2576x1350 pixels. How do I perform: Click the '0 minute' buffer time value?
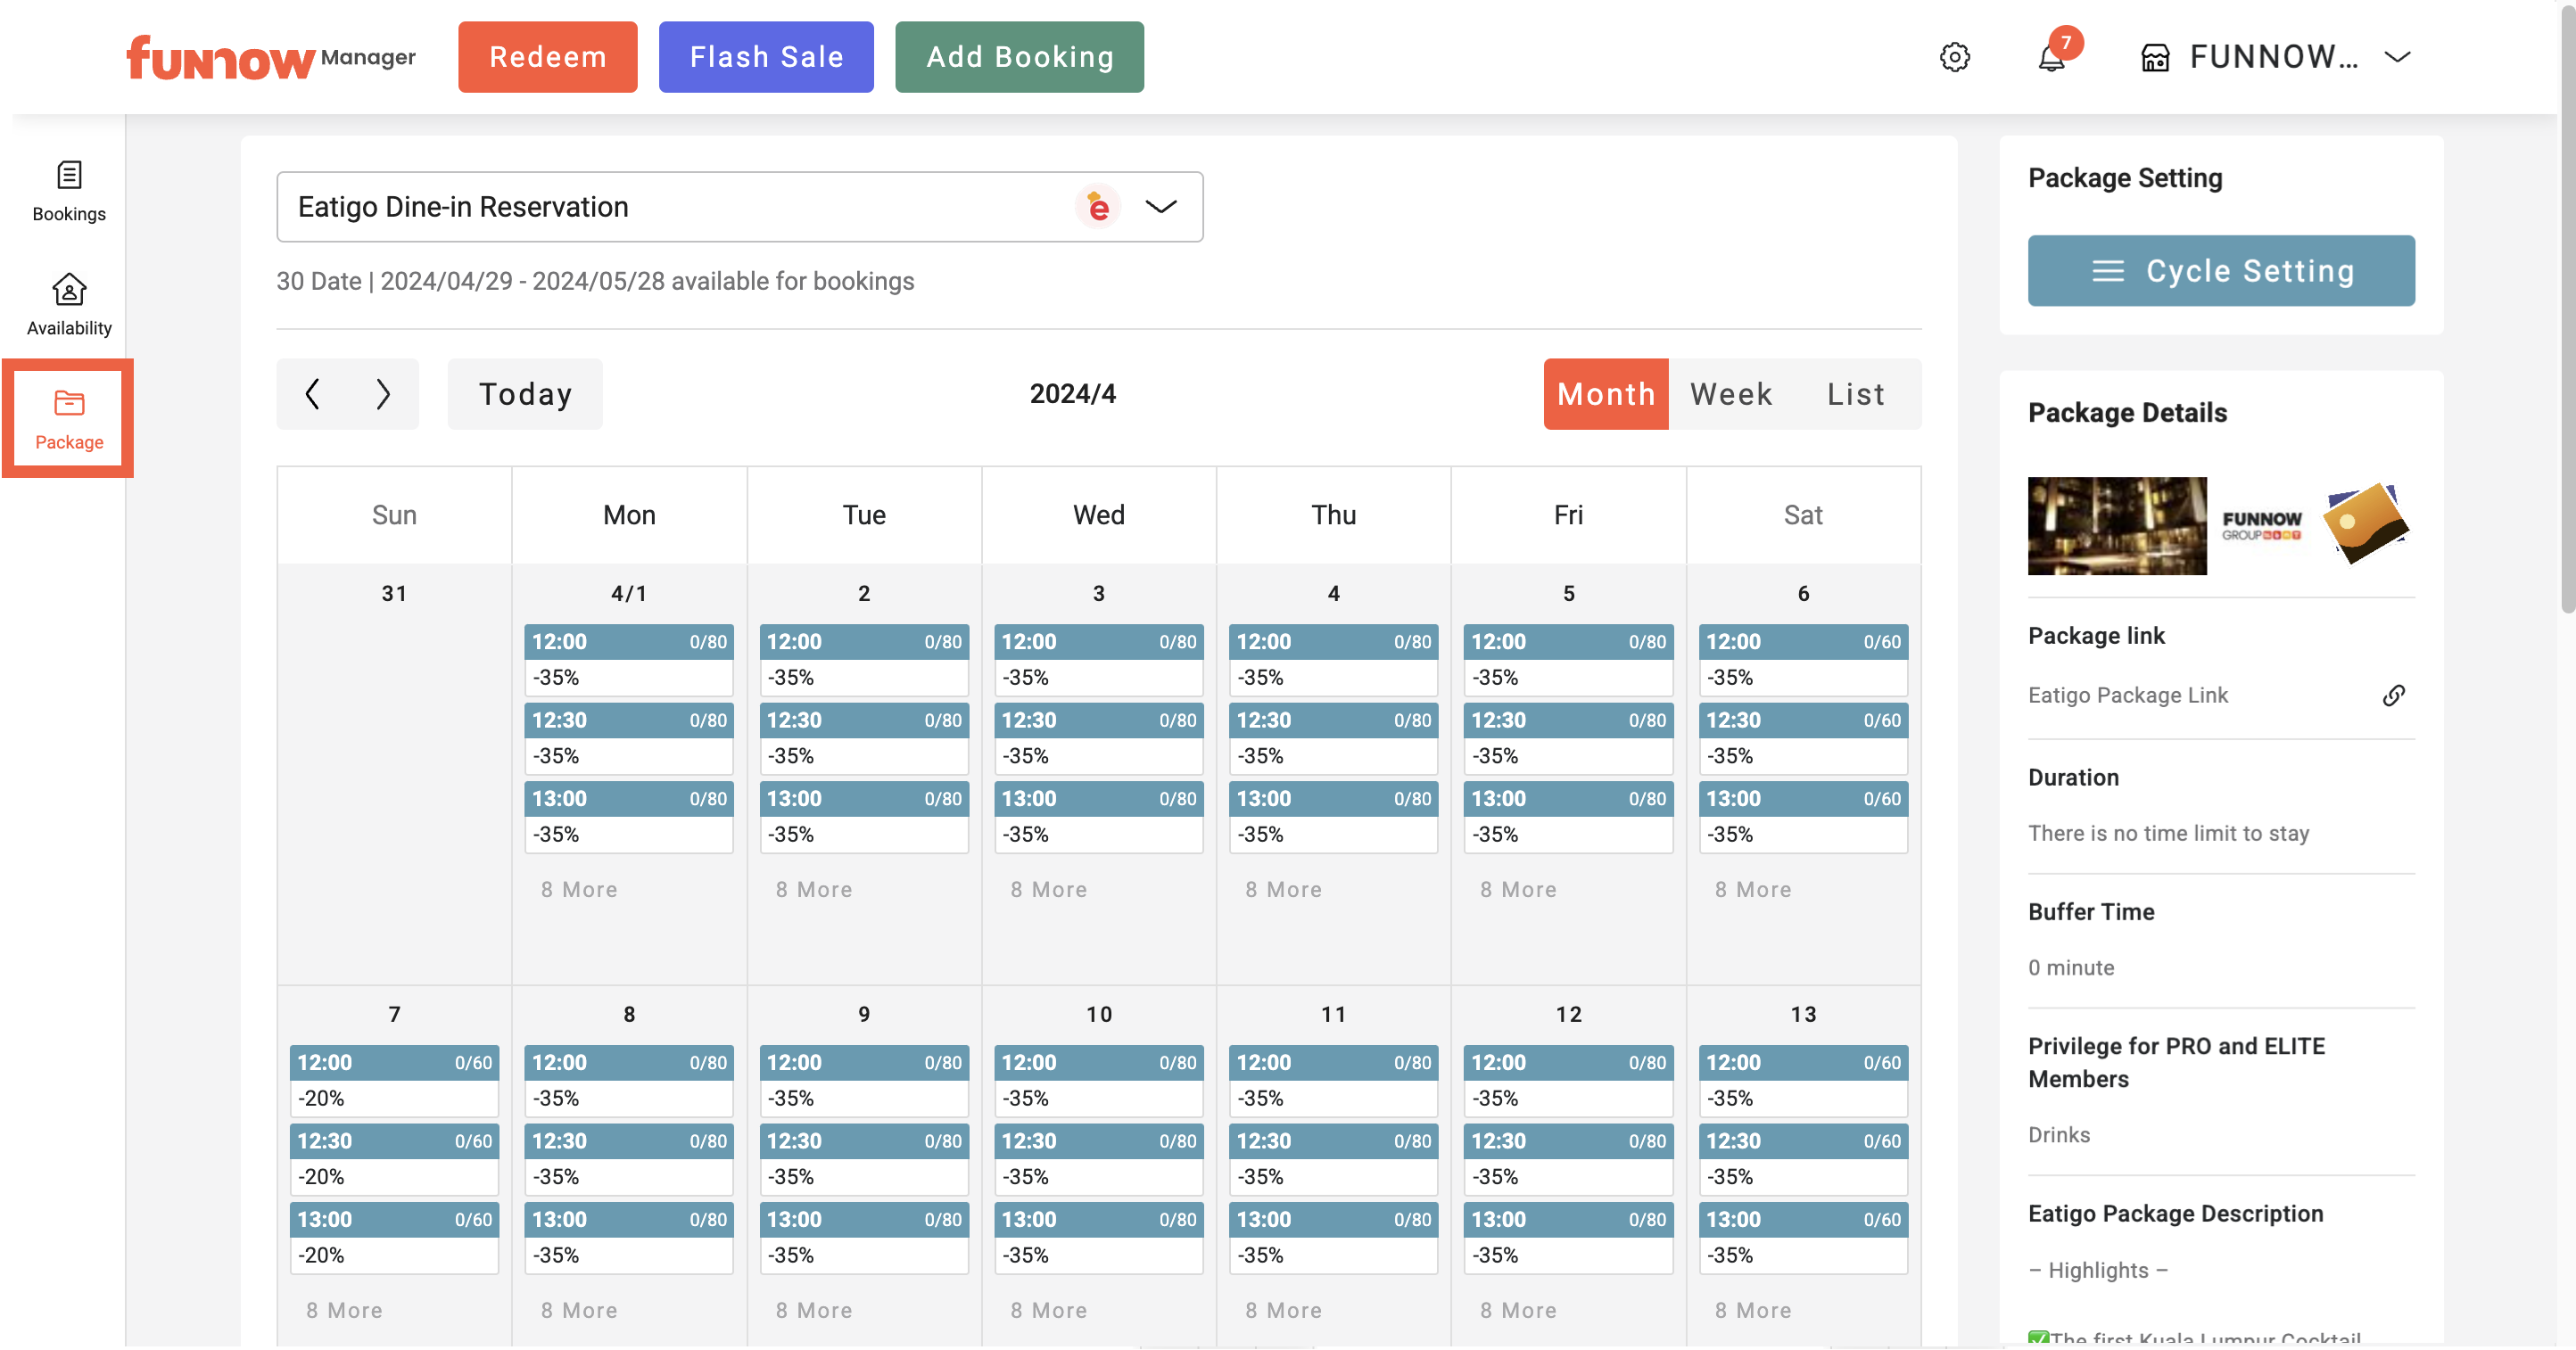tap(2070, 967)
